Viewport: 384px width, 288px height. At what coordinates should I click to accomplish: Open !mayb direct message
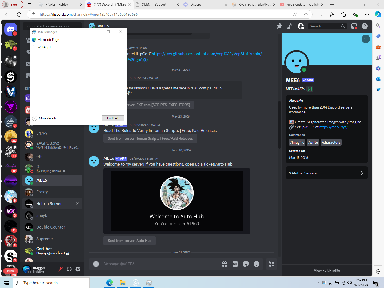click(52, 215)
